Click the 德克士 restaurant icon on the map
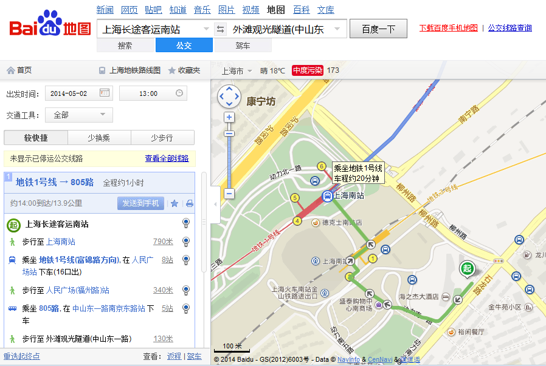The image size is (546, 366). 315,222
